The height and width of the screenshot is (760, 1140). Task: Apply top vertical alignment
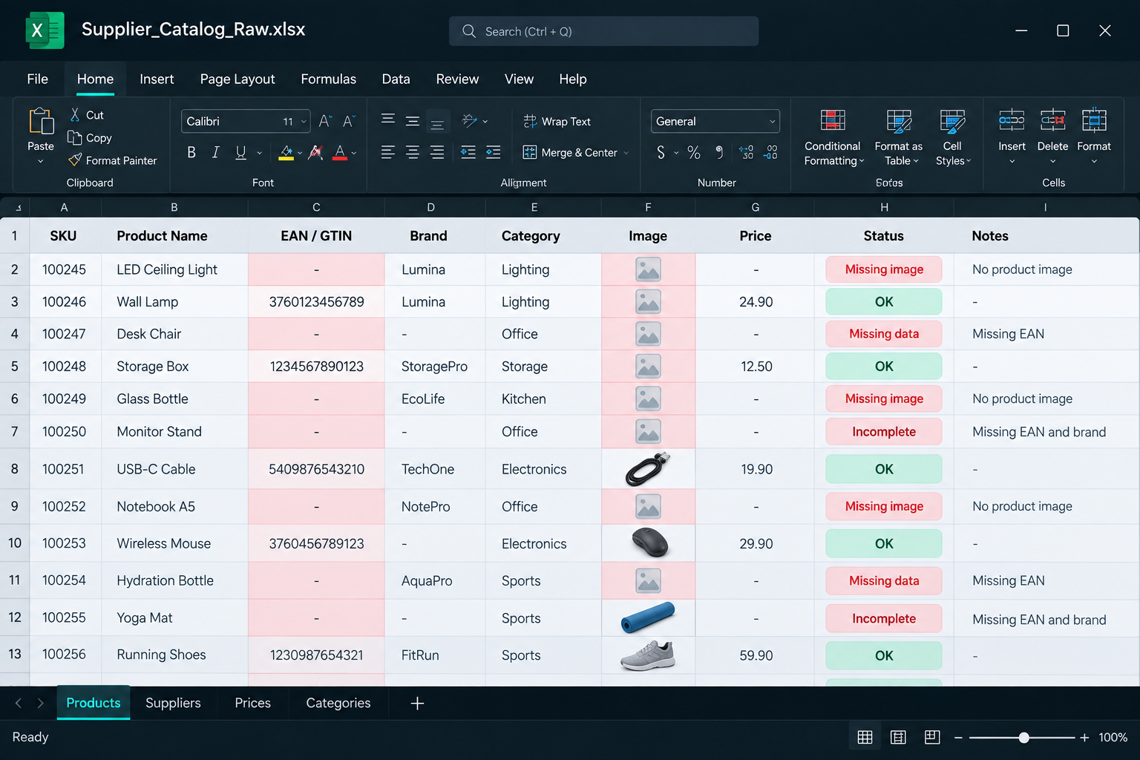(x=387, y=119)
